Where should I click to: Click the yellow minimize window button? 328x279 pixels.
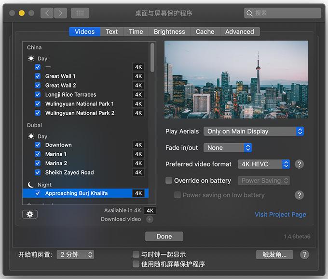(22, 13)
